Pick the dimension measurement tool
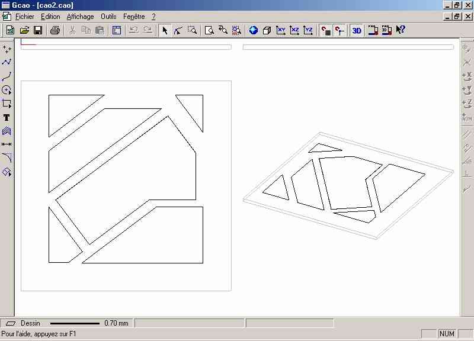 click(7, 144)
